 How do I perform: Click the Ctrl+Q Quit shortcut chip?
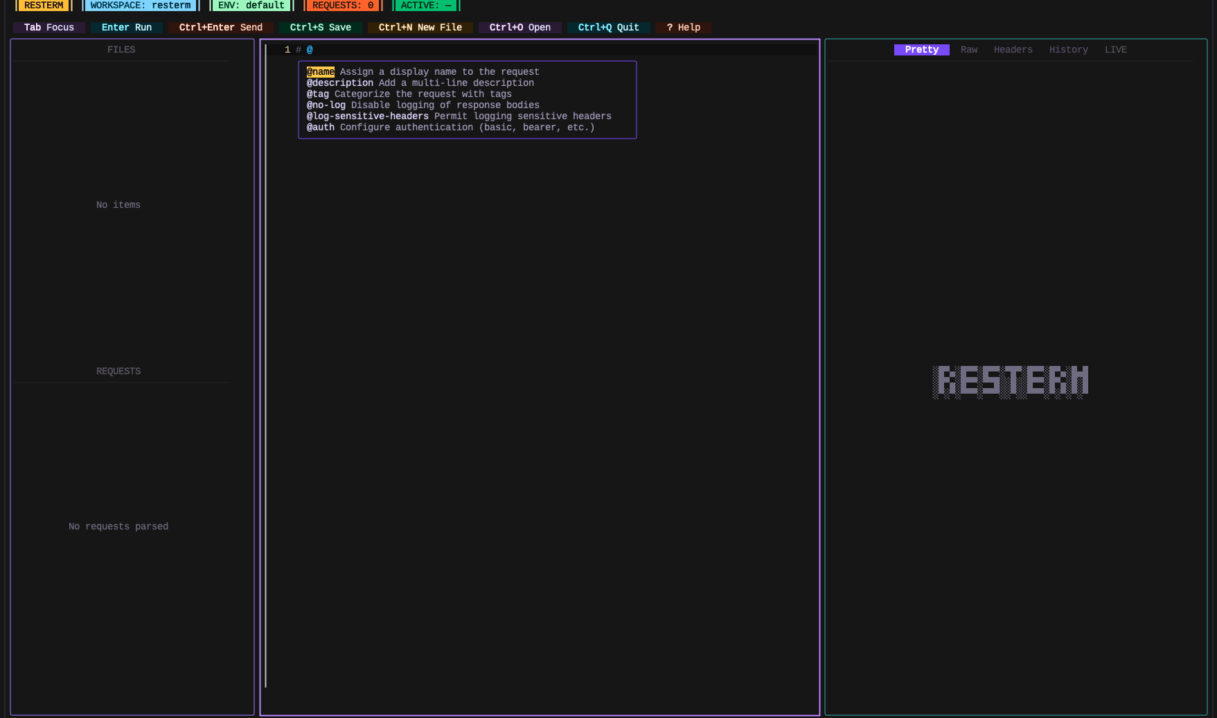tap(607, 27)
